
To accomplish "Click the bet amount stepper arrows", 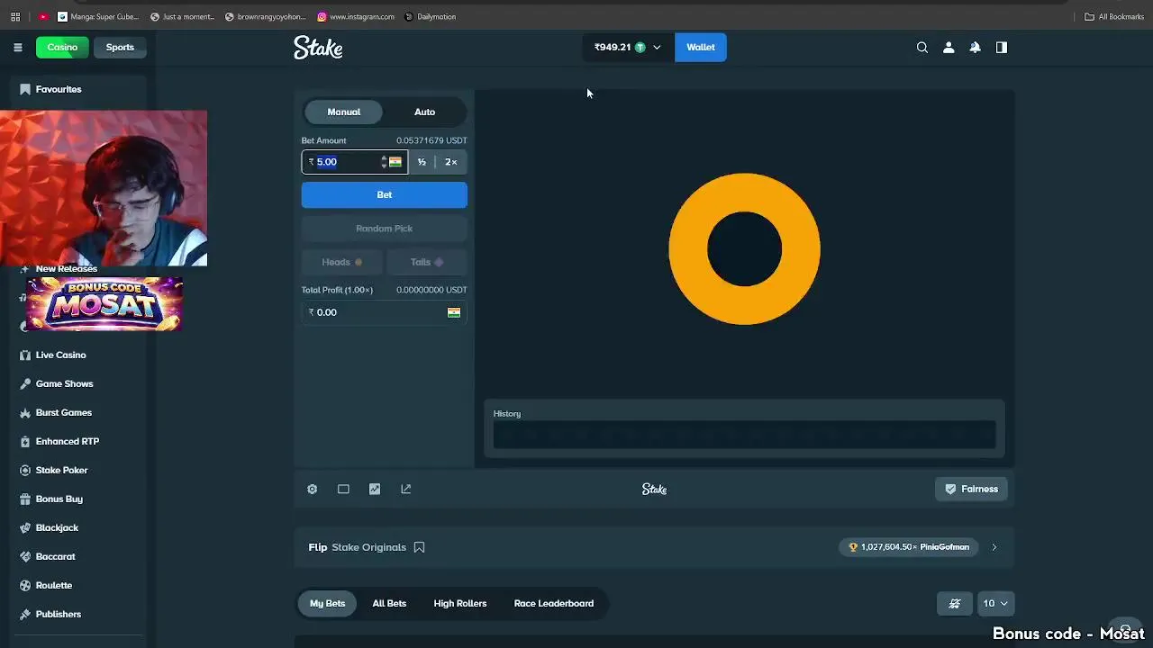I will 384,162.
